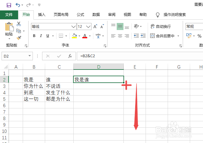Open the 常规 number format box
Image resolution: width=203 pixels, height=143 pixels.
[x=194, y=27]
